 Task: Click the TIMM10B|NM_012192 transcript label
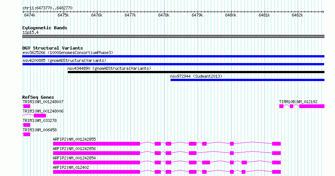coord(298,102)
